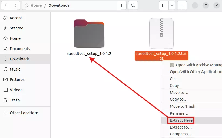Go back with the left arrow button
Image resolution: width=222 pixels, height=138 pixels.
coord(6,5)
